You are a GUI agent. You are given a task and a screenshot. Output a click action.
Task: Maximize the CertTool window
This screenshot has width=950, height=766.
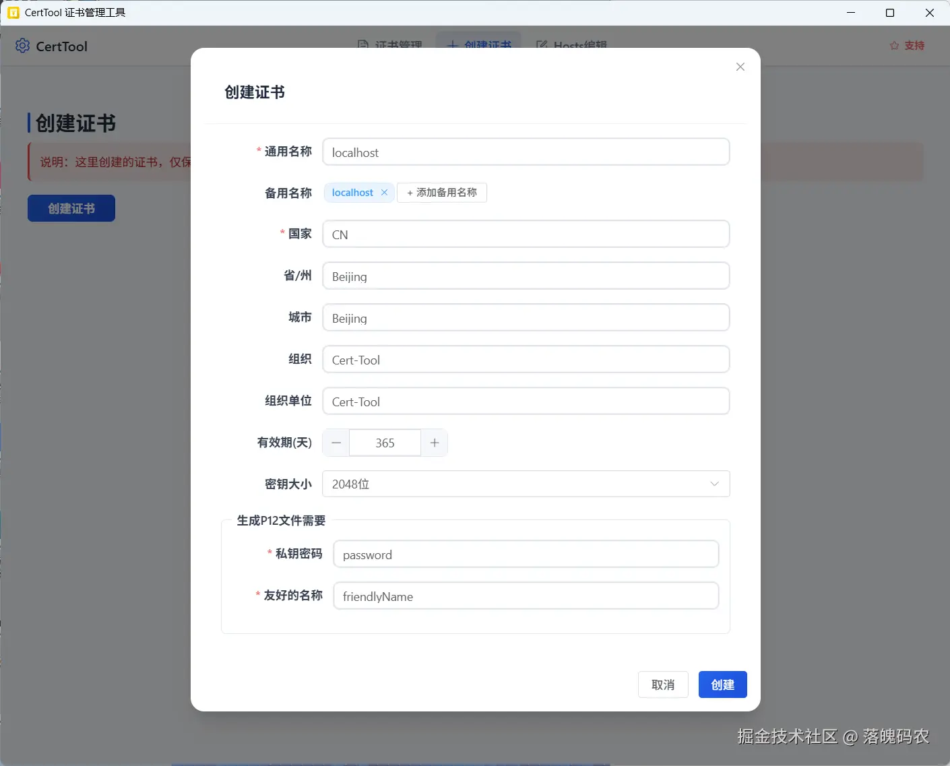890,13
